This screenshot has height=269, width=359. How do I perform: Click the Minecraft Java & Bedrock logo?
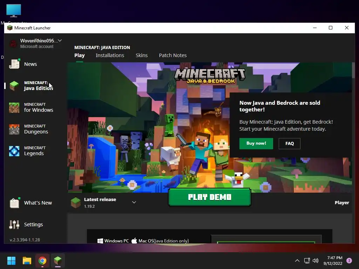coord(210,76)
